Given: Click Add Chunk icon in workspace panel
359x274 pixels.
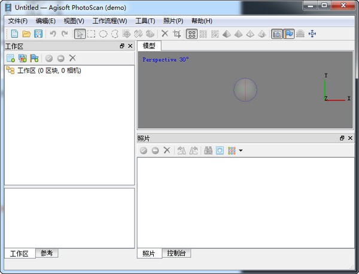Looking at the screenshot, I should 11,58.
